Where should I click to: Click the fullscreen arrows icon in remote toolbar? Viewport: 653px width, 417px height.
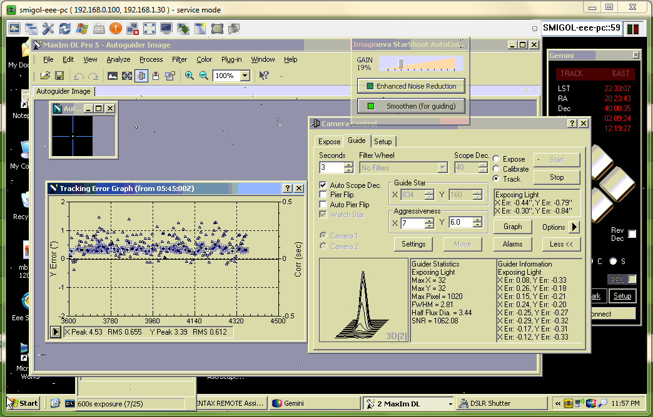(x=149, y=29)
